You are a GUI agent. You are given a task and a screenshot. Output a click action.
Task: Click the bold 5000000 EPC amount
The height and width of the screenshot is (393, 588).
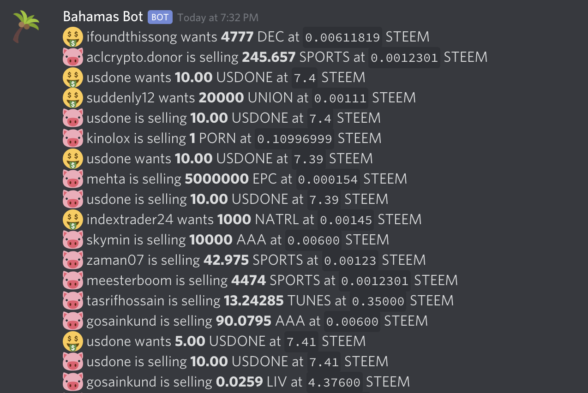pos(216,179)
